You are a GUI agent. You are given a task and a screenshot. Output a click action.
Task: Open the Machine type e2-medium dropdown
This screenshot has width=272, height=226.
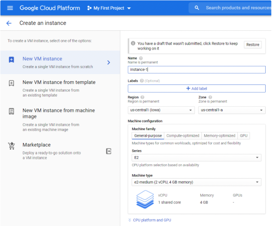coord(196,182)
